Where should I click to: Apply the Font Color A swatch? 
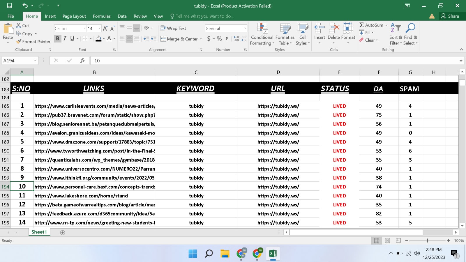109,38
